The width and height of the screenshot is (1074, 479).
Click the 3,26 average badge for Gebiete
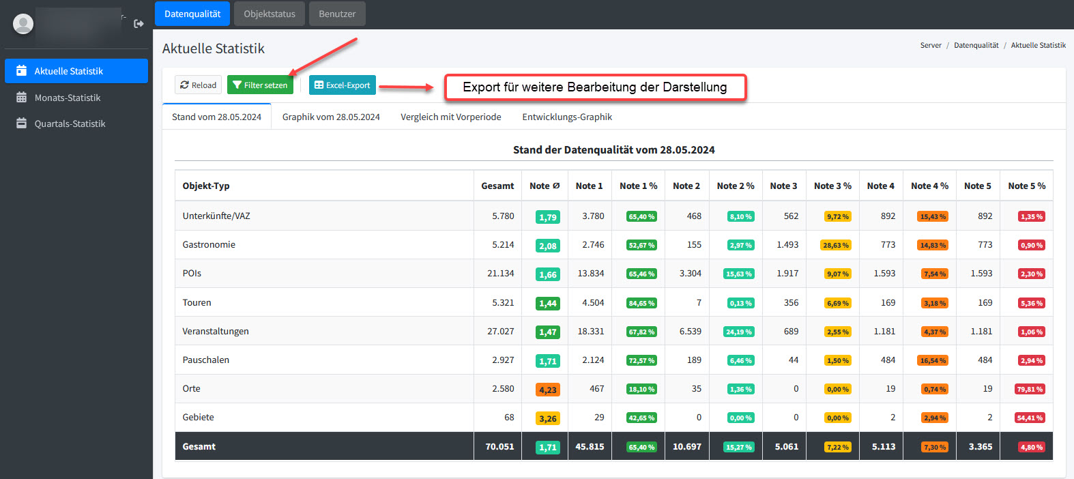[x=548, y=418]
